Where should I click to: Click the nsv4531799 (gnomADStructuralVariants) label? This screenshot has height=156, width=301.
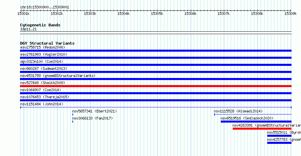tap(58, 76)
